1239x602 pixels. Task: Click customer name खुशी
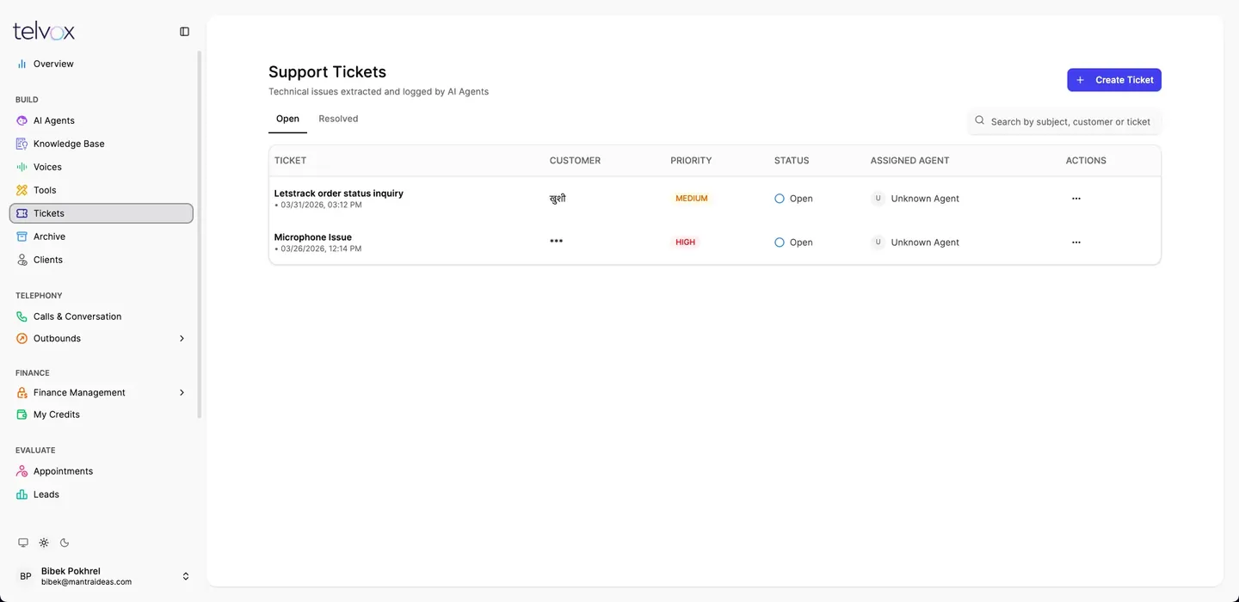(x=558, y=199)
